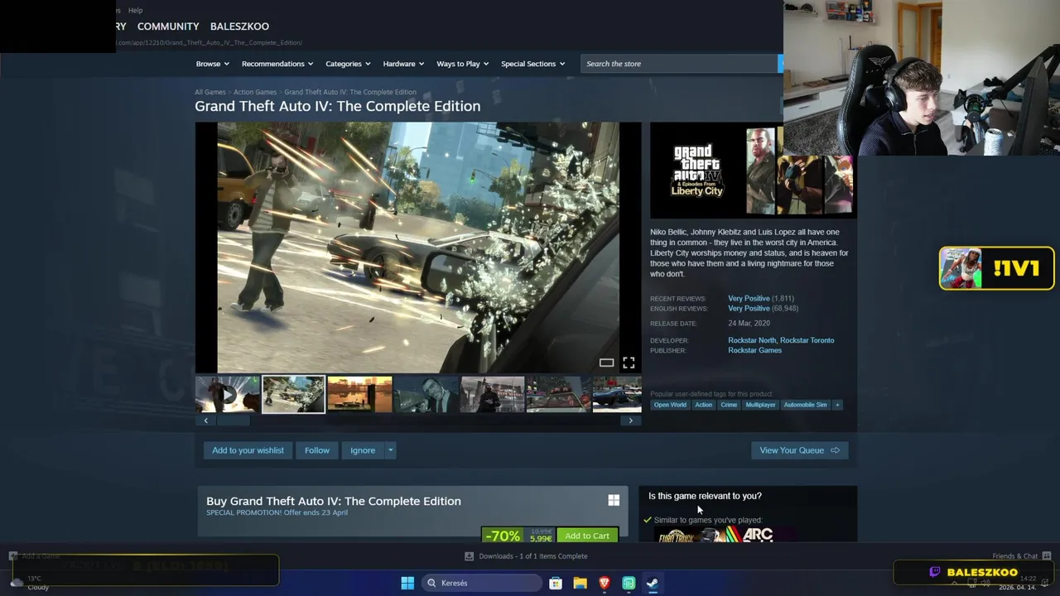Open the Browse store menu
Viewport: 1060px width, 596px height.
click(213, 64)
